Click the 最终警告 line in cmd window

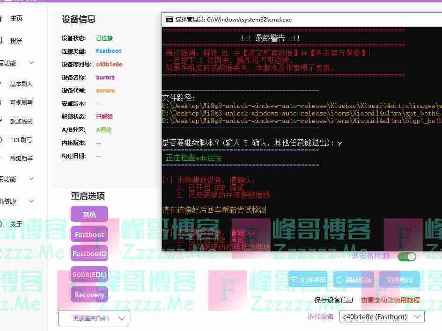tap(270, 38)
